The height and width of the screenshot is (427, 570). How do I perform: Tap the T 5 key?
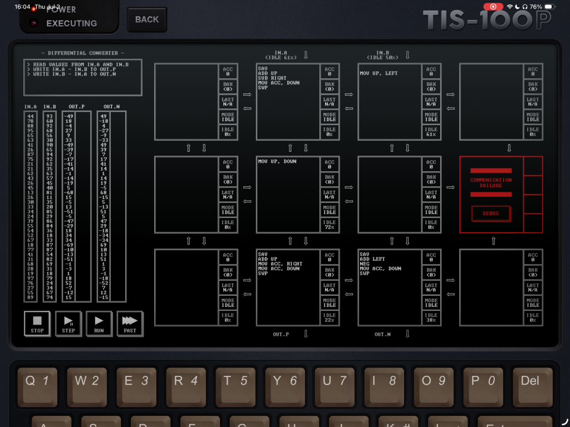(x=235, y=387)
